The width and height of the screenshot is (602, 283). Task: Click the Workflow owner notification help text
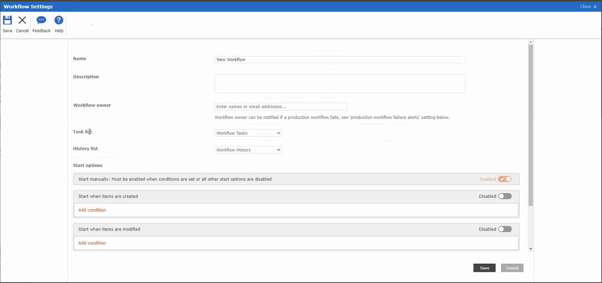click(x=332, y=118)
